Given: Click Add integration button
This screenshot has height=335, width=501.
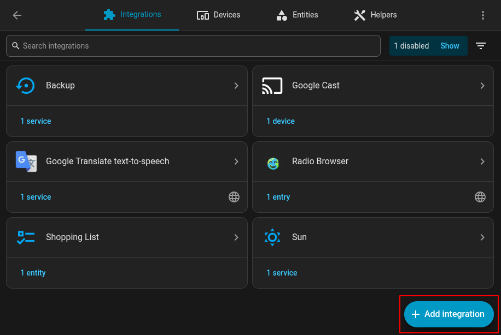Looking at the screenshot, I should point(448,314).
